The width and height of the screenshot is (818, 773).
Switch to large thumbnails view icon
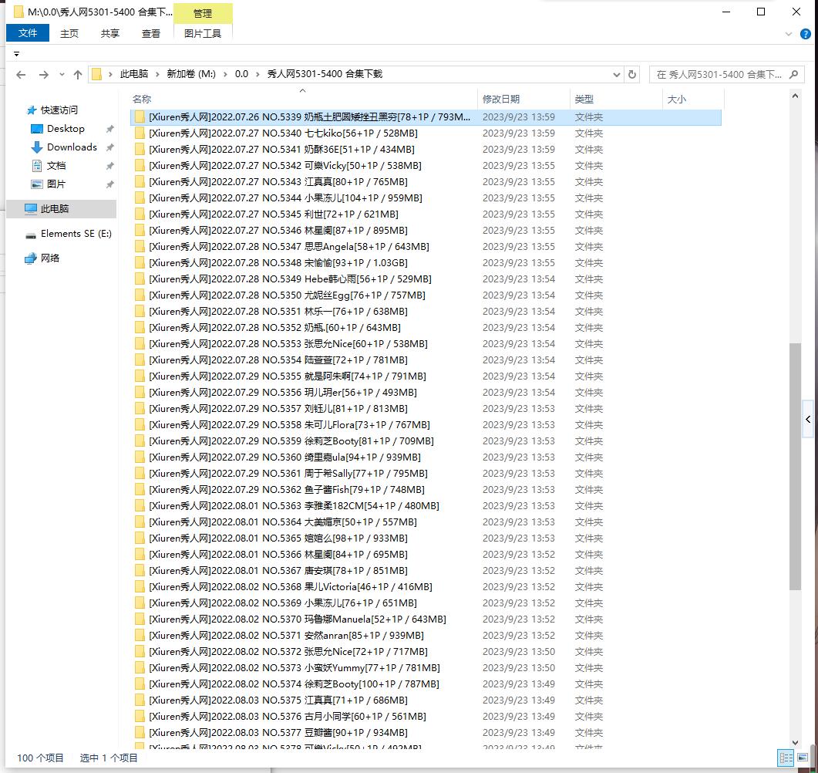(803, 758)
